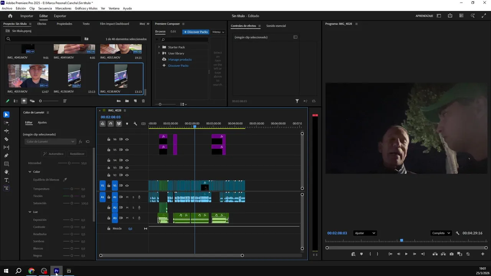Export frame with the camera icon
491x276 pixels.
click(x=451, y=254)
